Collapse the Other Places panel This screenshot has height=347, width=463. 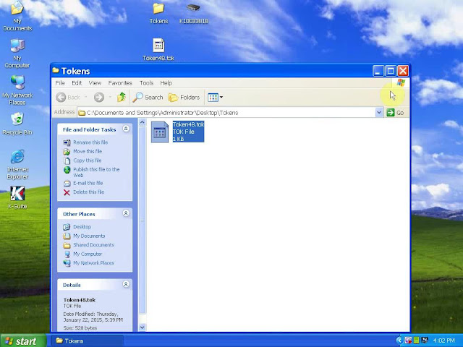coord(126,213)
